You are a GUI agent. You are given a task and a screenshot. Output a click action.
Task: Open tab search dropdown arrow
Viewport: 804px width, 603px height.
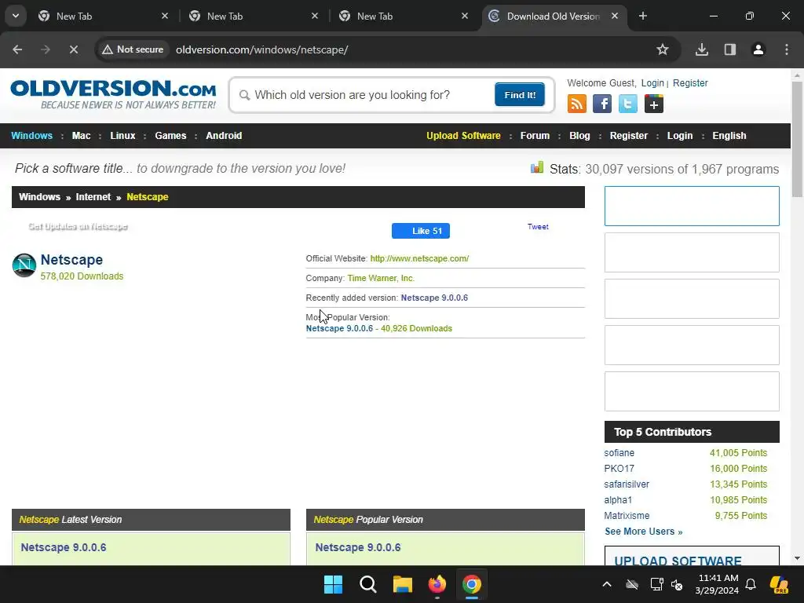[x=16, y=16]
